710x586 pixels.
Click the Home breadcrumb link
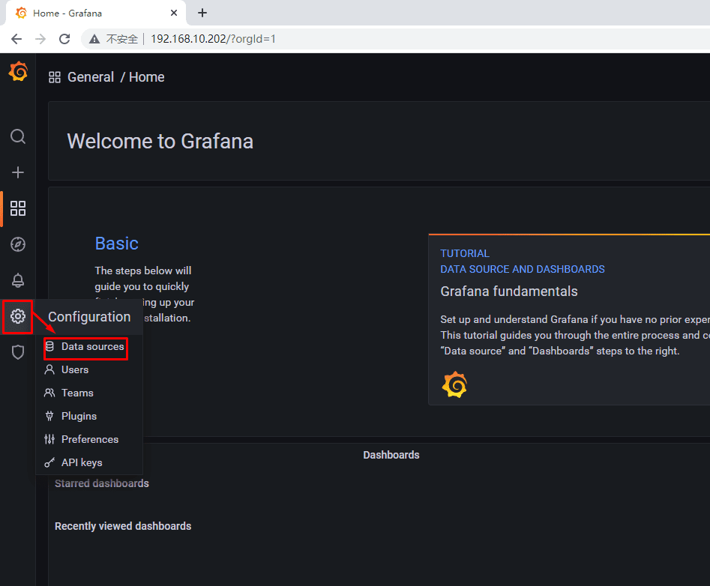pos(147,77)
